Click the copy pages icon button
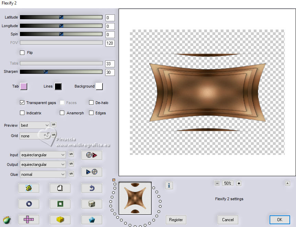 [x=60, y=188]
